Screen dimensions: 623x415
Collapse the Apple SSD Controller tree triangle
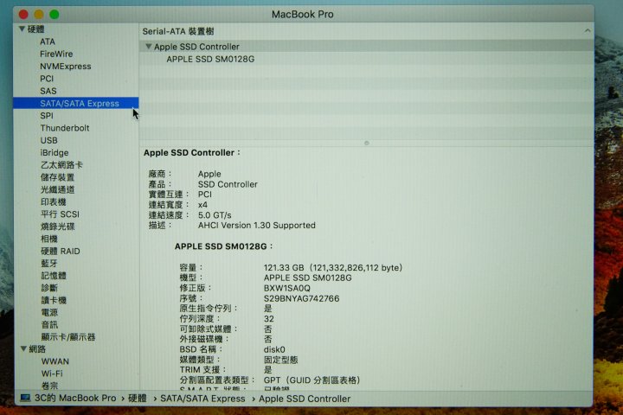click(148, 47)
